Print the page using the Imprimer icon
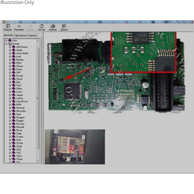Image resolution: width=194 pixels, height=194 pixels. 53,26
